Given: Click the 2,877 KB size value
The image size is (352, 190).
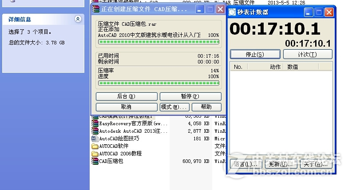Looking at the screenshot, I should tap(198, 131).
